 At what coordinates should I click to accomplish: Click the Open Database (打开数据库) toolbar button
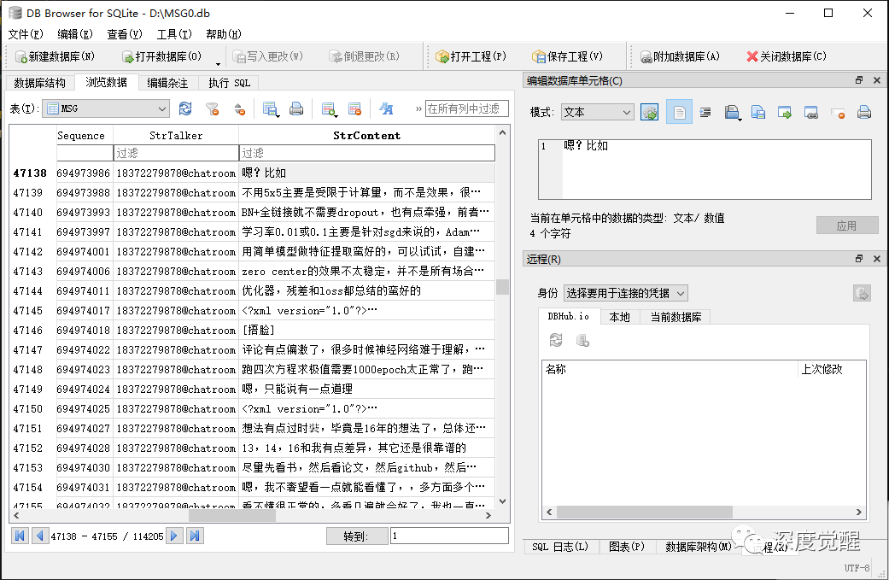point(161,56)
